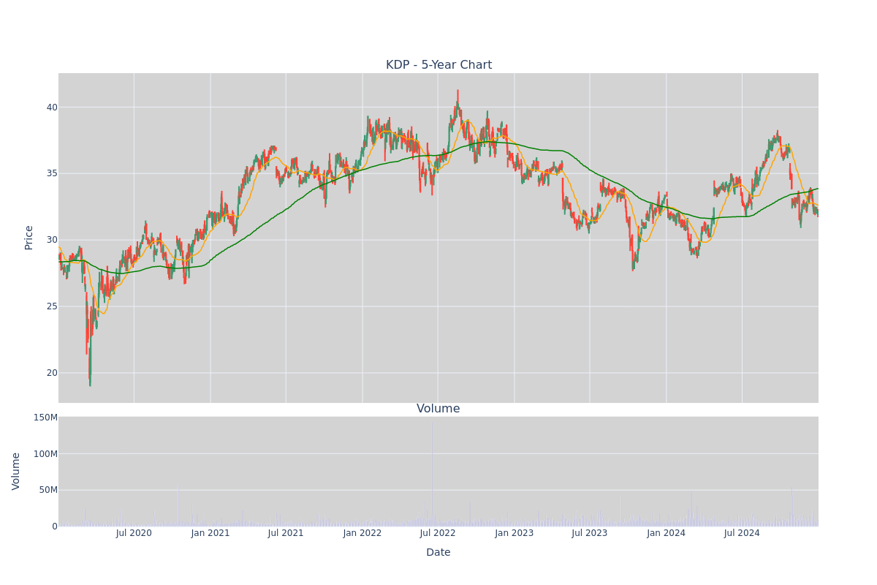
Task: Click the volume axis value 150M
Action: pyautogui.click(x=45, y=418)
